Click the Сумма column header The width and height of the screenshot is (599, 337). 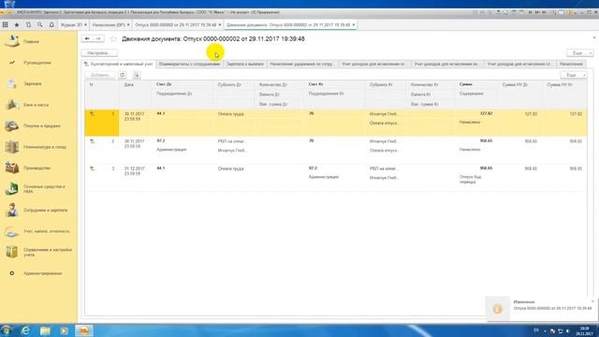pos(466,84)
